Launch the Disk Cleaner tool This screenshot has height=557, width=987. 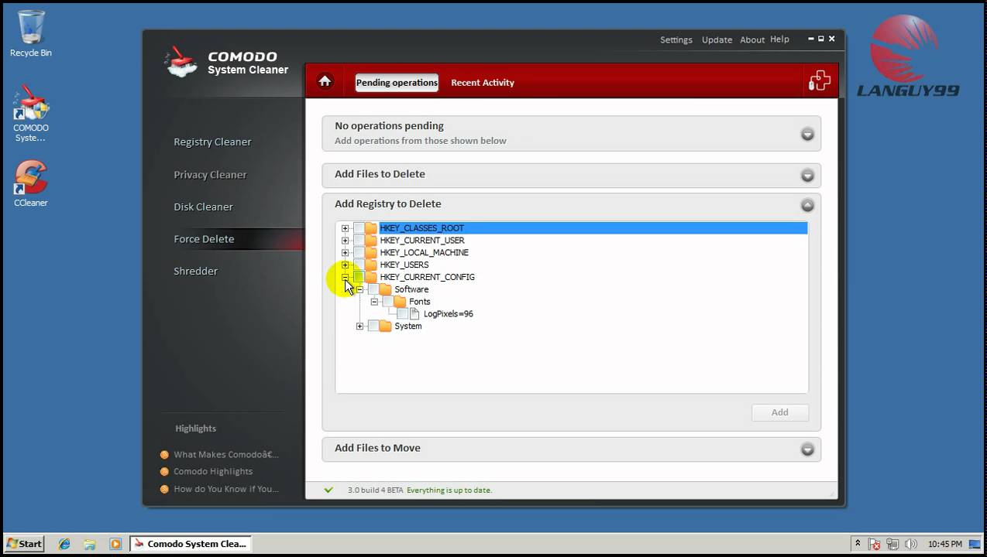click(x=203, y=207)
